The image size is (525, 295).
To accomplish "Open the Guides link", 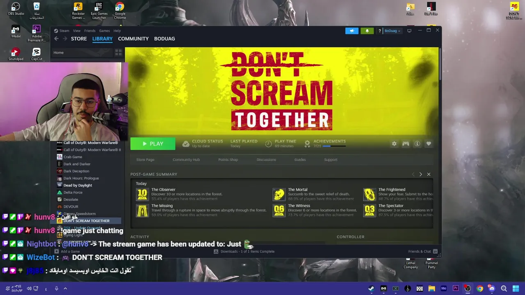I will pos(300,160).
